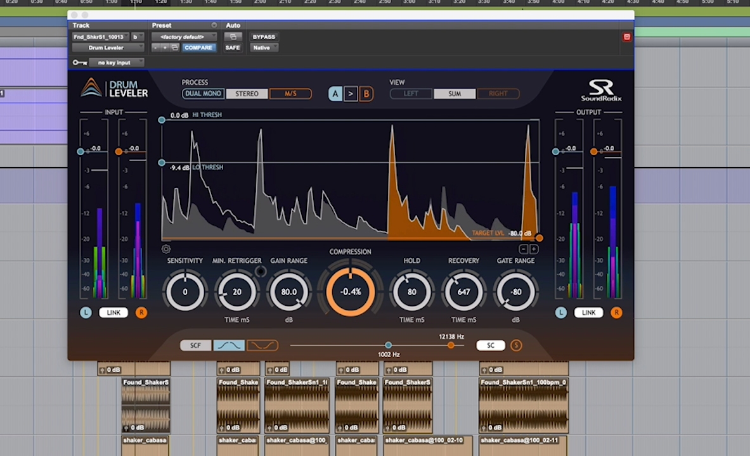The image size is (750, 456).
Task: Select input left channel L button
Action: point(86,313)
